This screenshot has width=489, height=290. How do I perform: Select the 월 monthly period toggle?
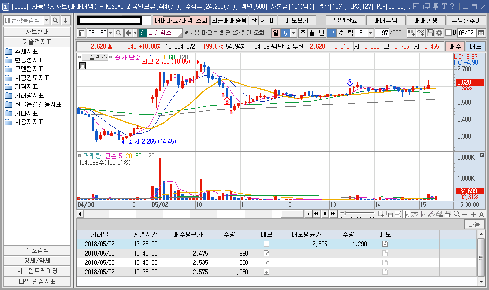(312, 33)
